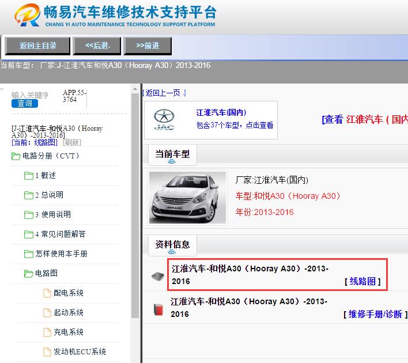The width and height of the screenshot is (408, 363).
Task: Click the [刷新] refresh link
Action: click(x=72, y=142)
